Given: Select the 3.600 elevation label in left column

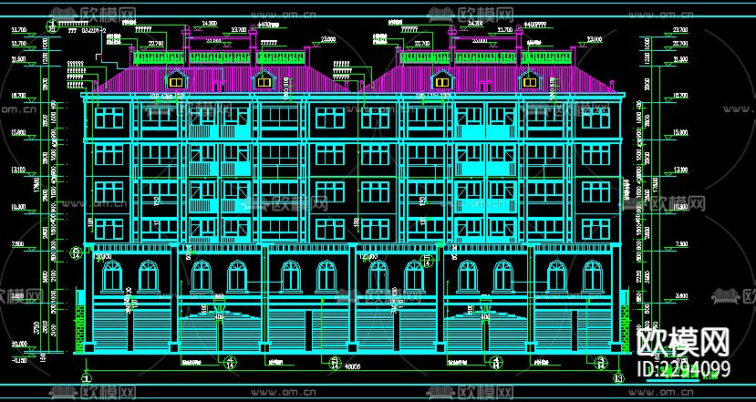Looking at the screenshot, I should (x=18, y=295).
